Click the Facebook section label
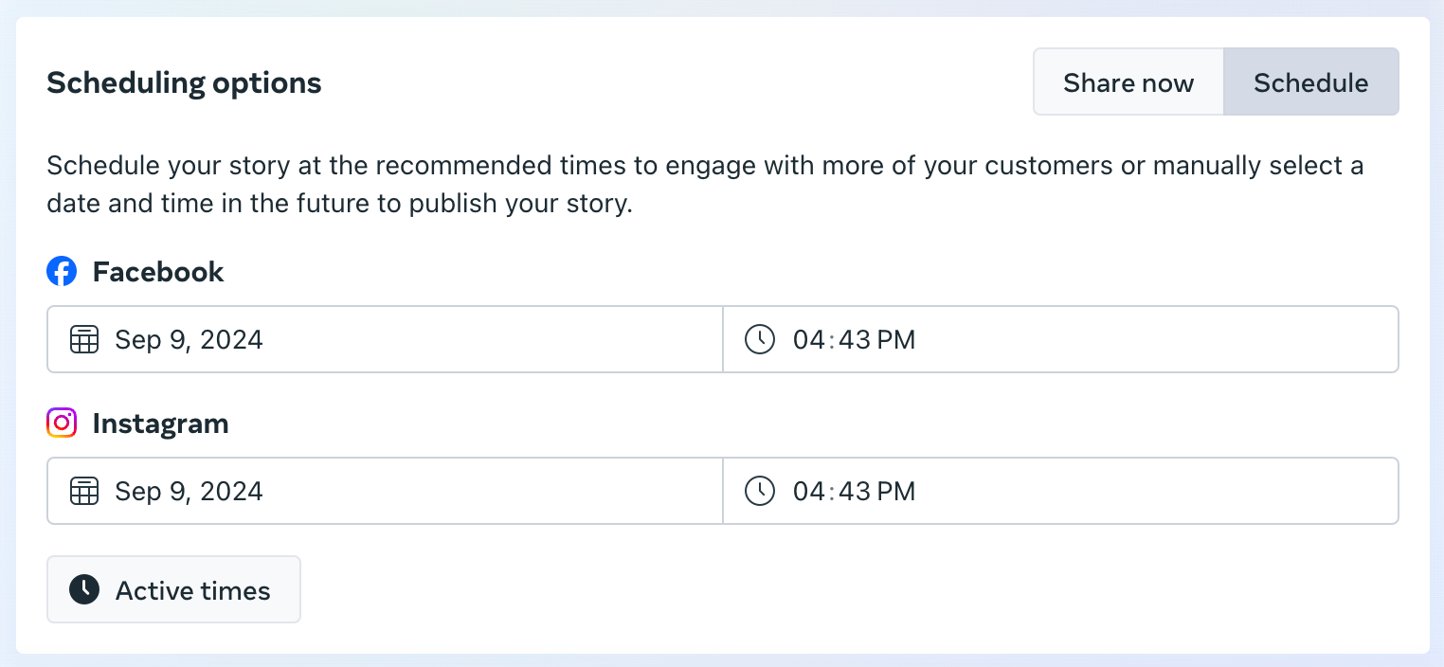The height and width of the screenshot is (667, 1444). (158, 272)
